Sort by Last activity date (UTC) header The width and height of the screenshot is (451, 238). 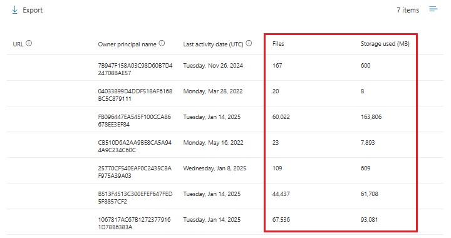pyautogui.click(x=213, y=44)
